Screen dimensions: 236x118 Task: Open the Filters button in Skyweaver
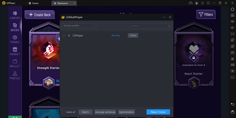tap(206, 14)
